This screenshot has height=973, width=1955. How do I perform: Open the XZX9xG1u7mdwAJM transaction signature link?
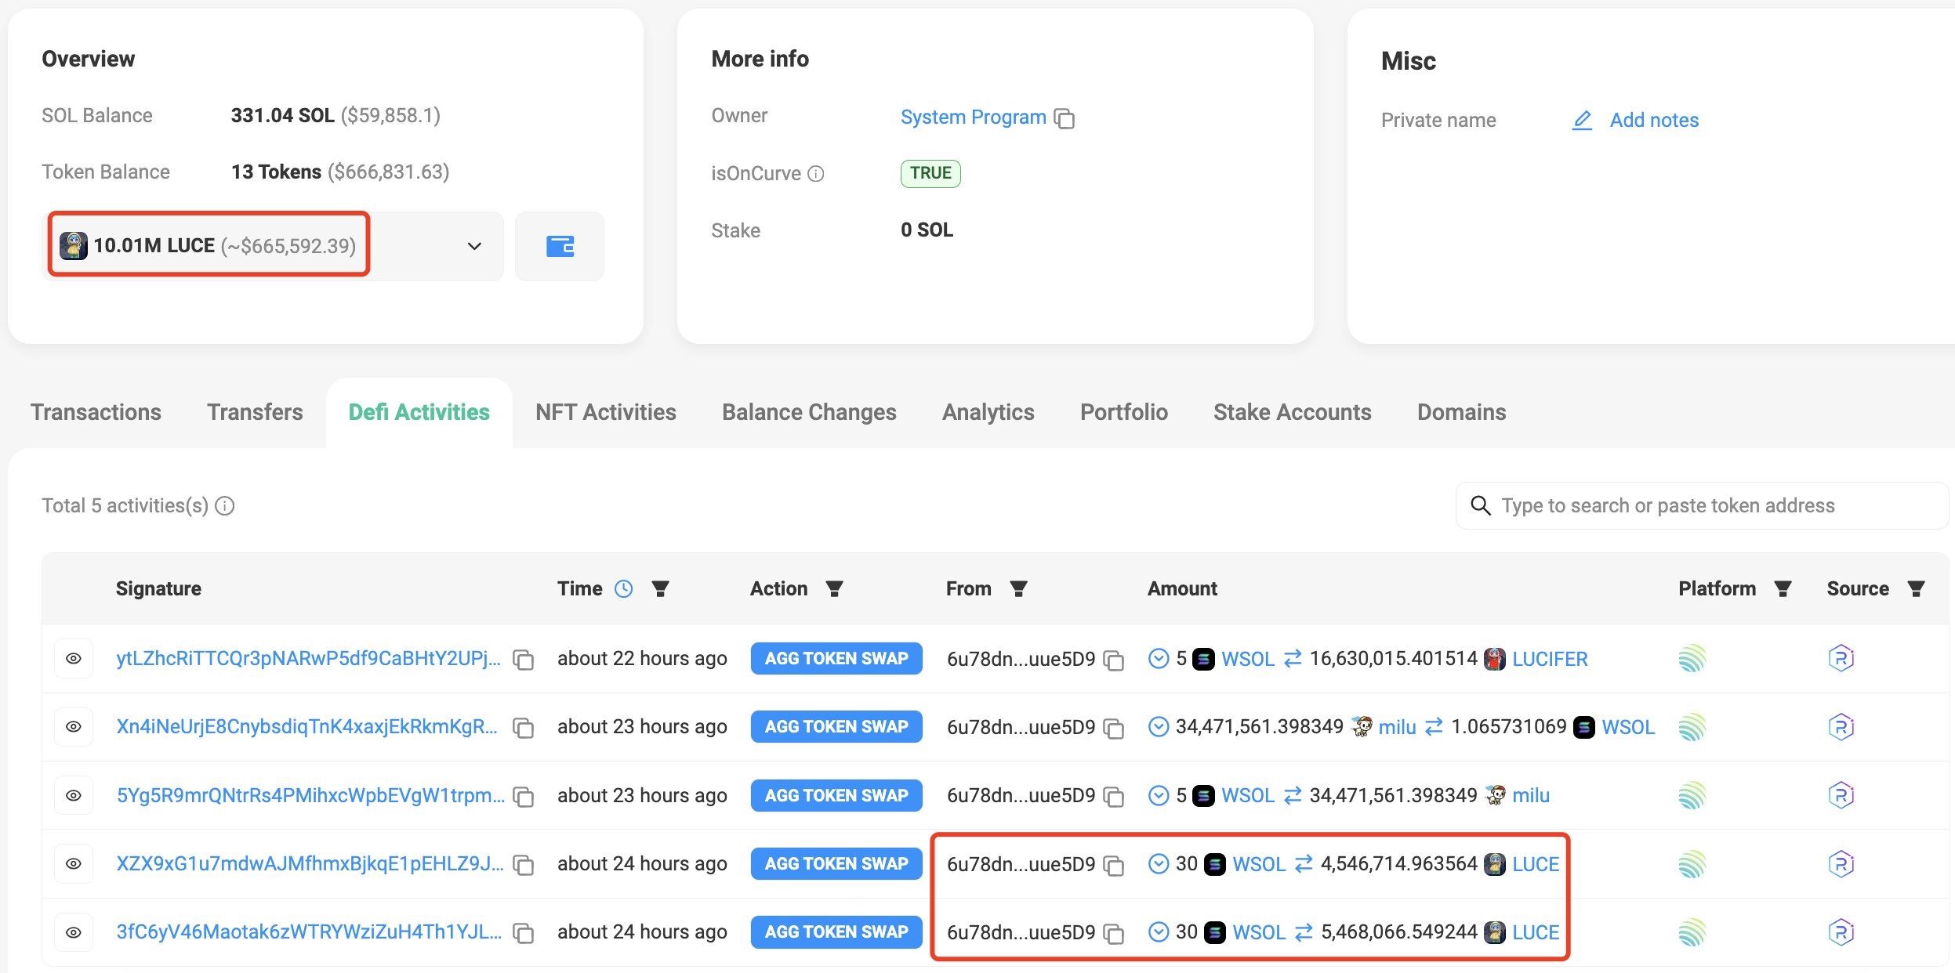click(x=310, y=863)
